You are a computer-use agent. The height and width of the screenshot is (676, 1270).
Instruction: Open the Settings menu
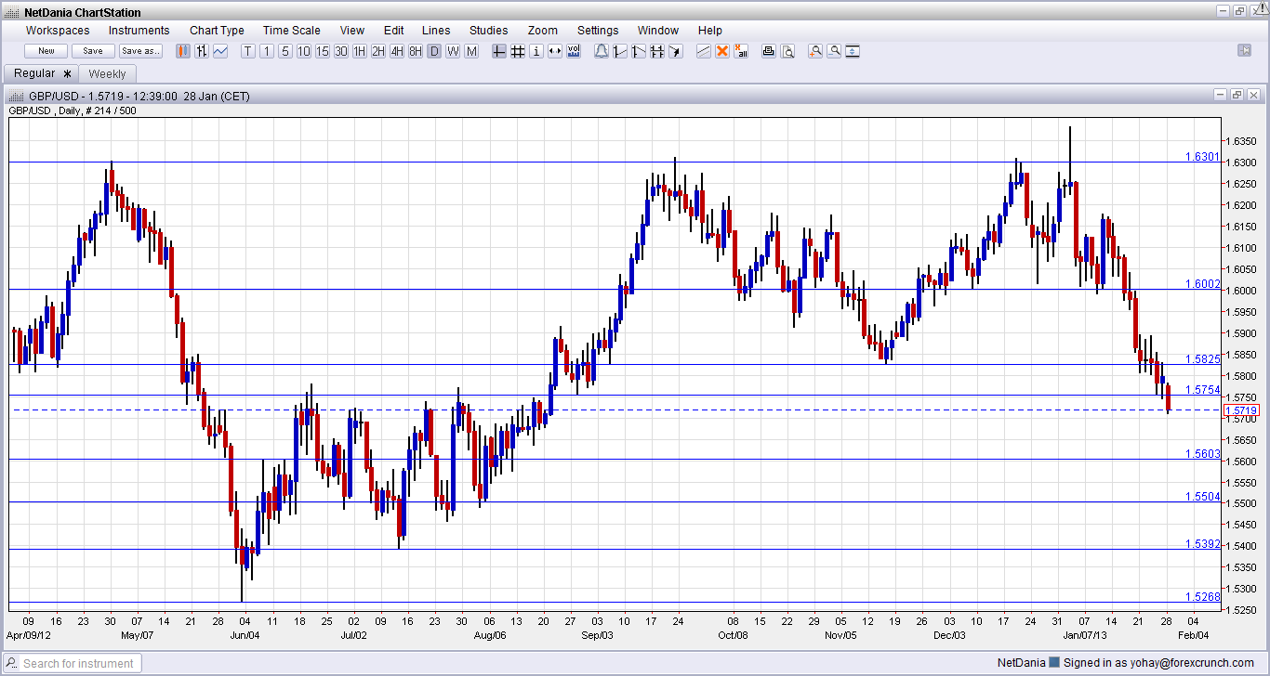(598, 31)
